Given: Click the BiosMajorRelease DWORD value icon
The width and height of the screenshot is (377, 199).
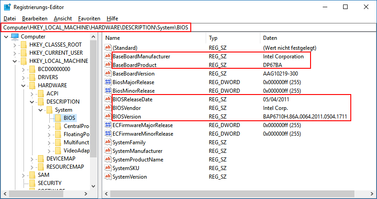Looking at the screenshot, I should tap(108, 82).
